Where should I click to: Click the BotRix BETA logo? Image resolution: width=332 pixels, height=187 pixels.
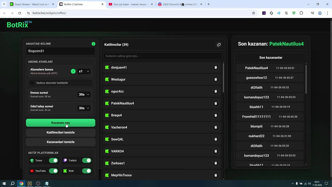tap(19, 24)
